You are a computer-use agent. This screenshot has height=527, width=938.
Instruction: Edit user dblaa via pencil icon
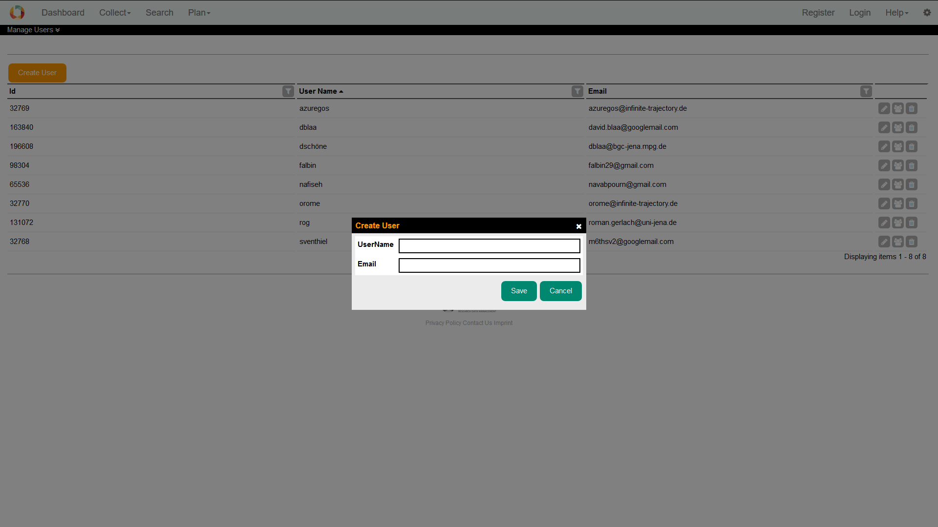(x=884, y=127)
